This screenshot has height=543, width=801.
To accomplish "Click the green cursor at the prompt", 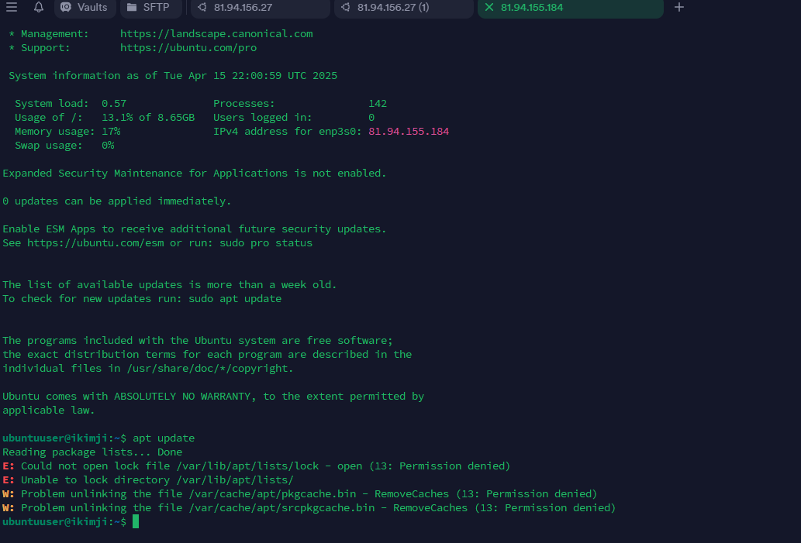I will point(136,522).
